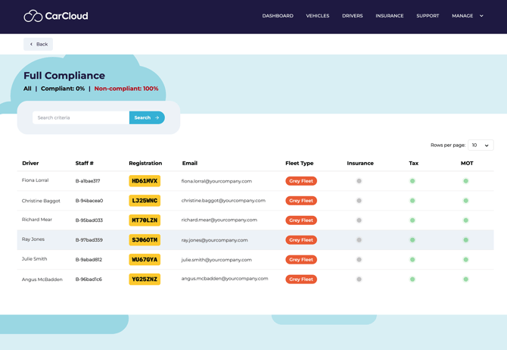Sort by Tax column header

pos(414,163)
